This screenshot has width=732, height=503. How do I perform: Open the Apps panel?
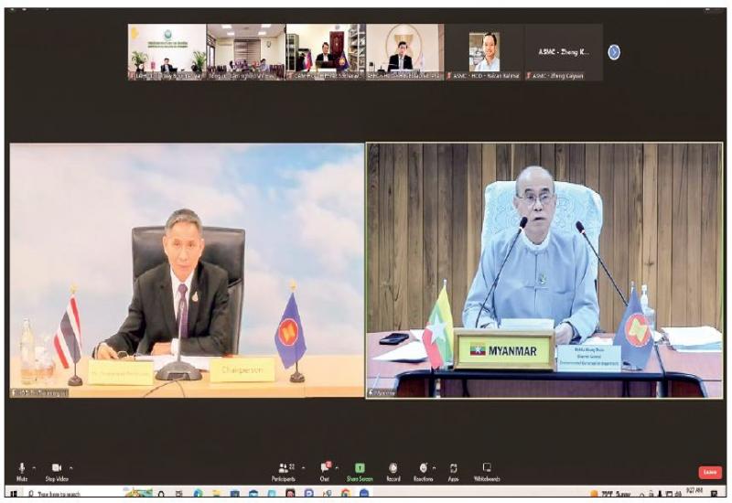point(453,468)
